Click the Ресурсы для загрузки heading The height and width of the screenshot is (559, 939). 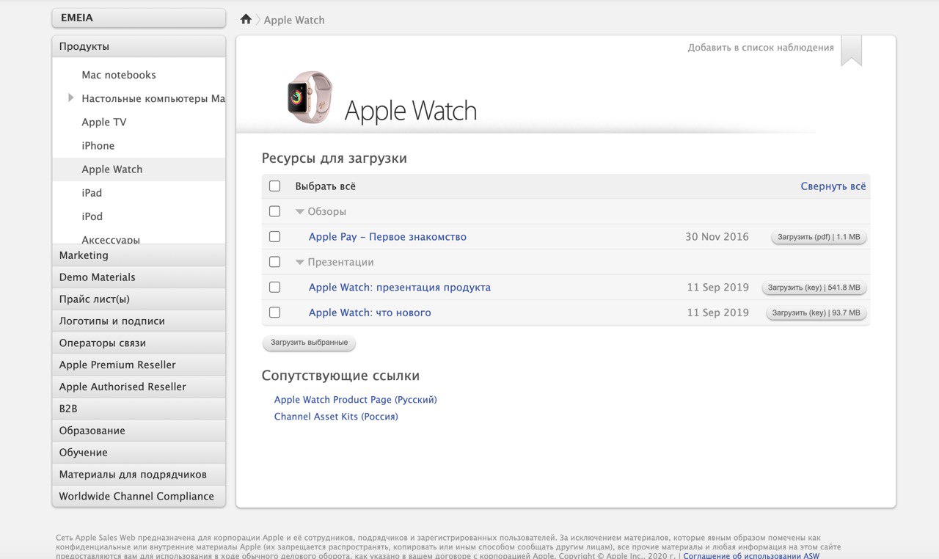pos(335,158)
